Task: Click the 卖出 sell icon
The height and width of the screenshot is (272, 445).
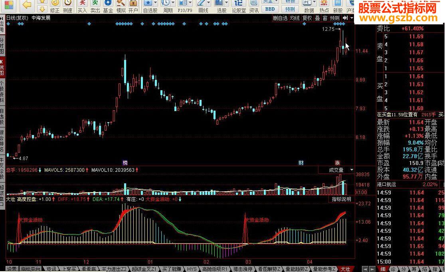Action: [95, 6]
